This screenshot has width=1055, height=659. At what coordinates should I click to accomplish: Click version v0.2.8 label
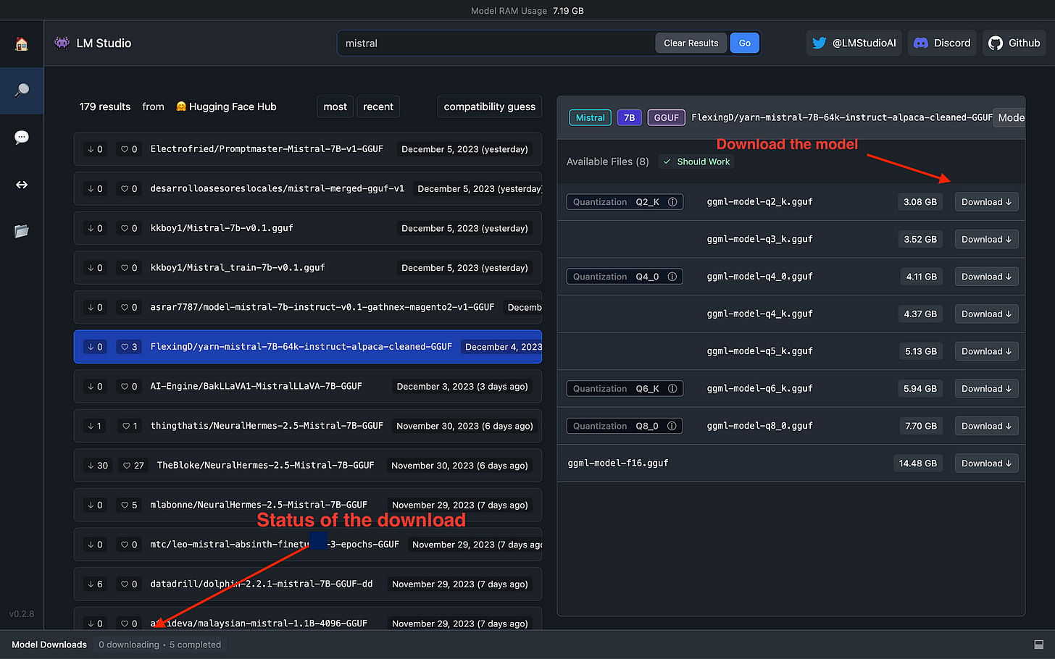22,614
